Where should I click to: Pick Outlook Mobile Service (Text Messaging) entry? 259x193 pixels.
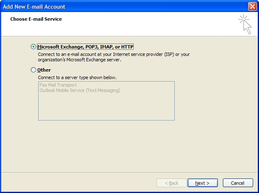pos(79,90)
